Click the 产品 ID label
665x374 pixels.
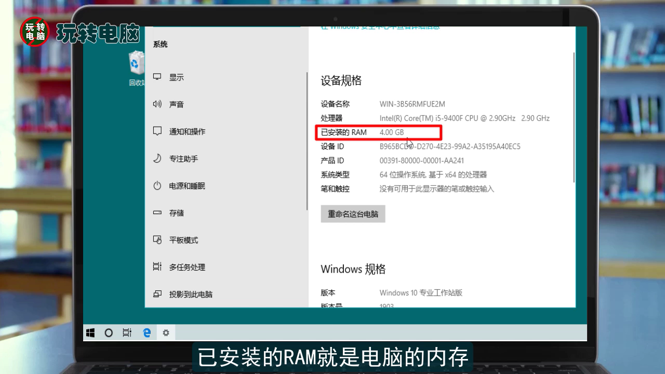coord(332,161)
